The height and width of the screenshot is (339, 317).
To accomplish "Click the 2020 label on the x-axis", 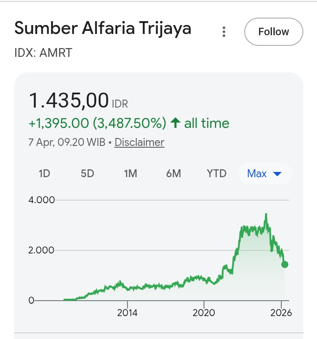I will [x=204, y=313].
